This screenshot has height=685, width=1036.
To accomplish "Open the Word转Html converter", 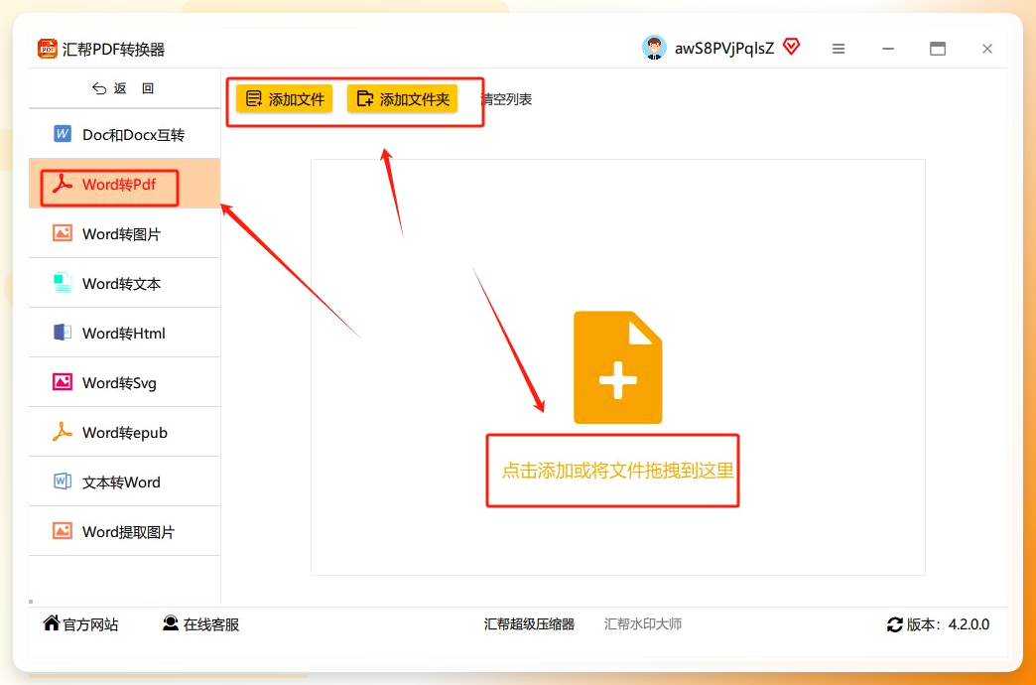I will click(125, 333).
